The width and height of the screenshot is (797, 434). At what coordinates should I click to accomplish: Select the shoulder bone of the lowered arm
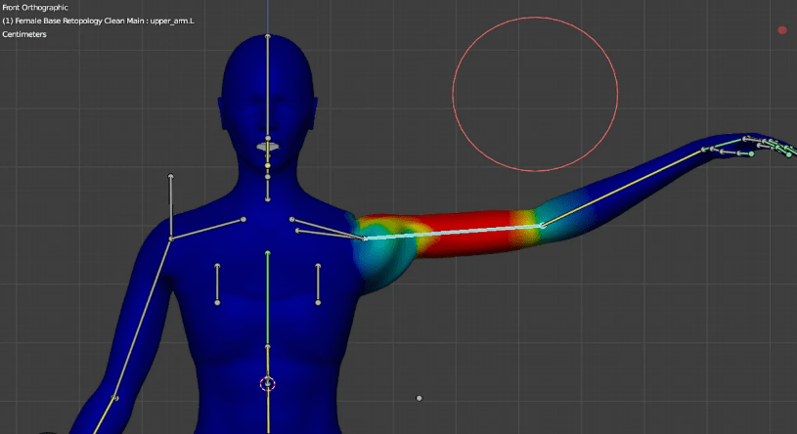point(207,229)
